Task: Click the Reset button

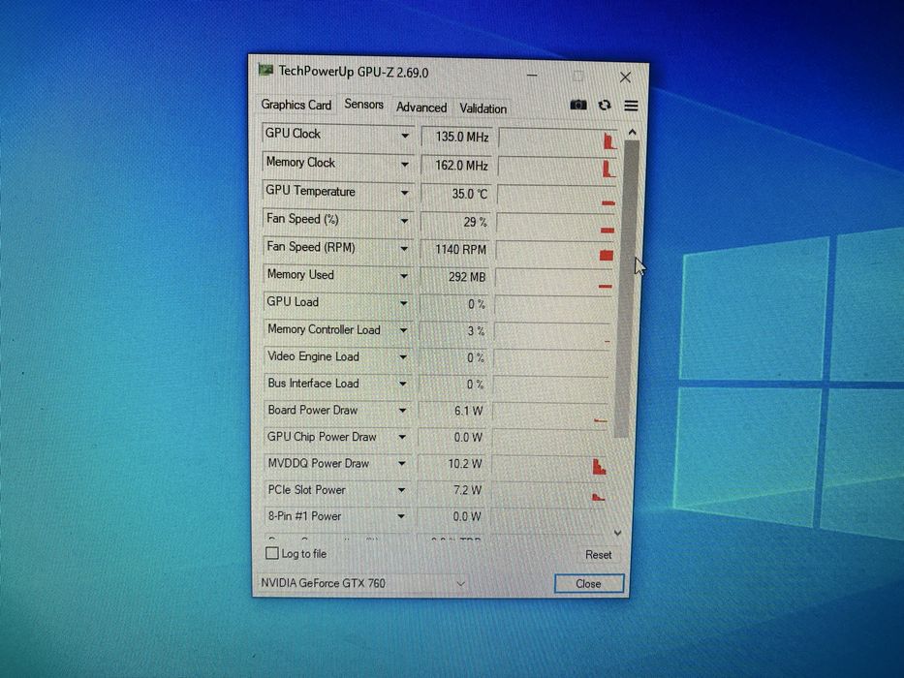Action: (x=599, y=555)
